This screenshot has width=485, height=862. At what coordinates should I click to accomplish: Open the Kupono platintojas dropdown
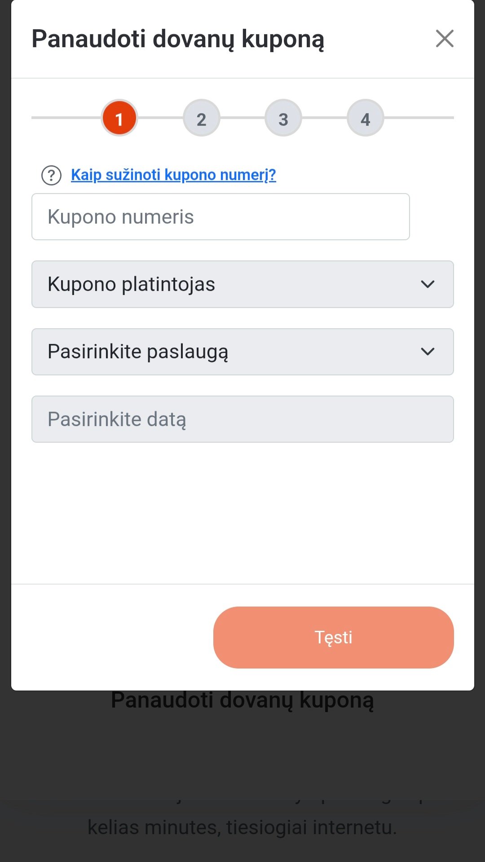(225, 284)
